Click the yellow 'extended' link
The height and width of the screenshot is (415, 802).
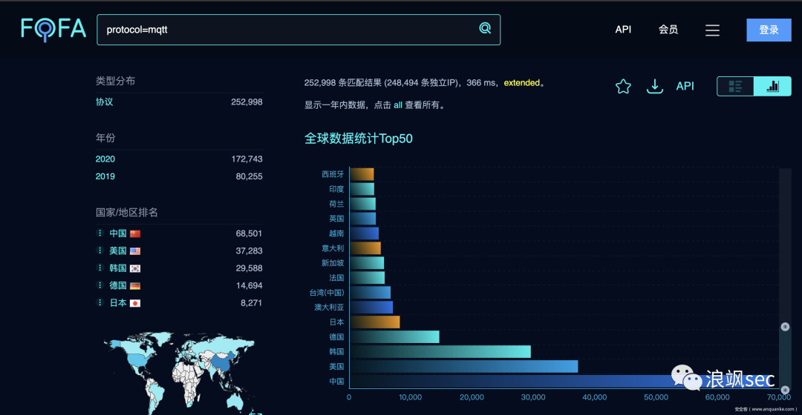(522, 83)
